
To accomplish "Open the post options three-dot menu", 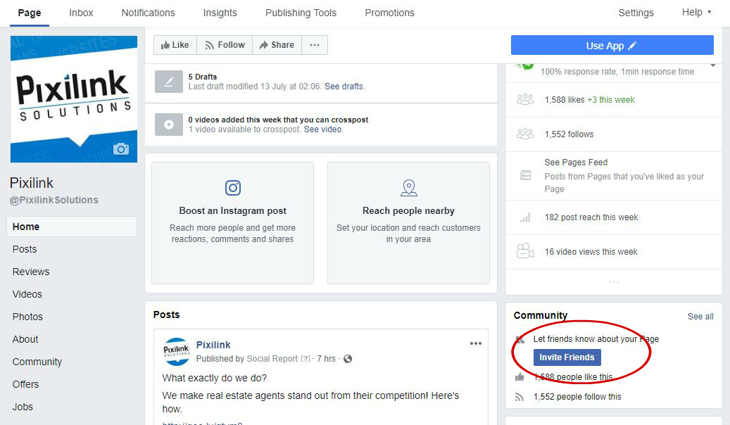I will 475,343.
